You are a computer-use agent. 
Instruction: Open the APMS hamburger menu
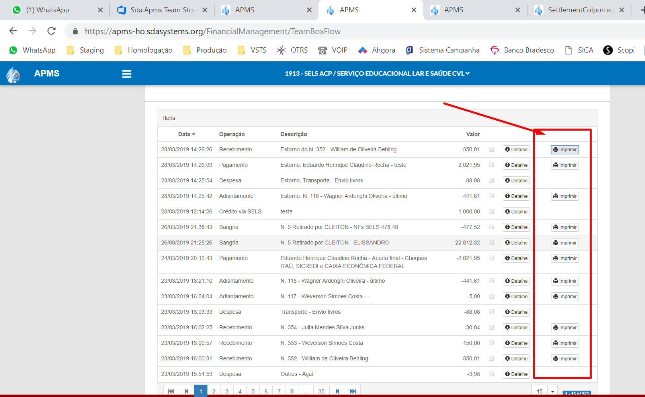click(127, 74)
